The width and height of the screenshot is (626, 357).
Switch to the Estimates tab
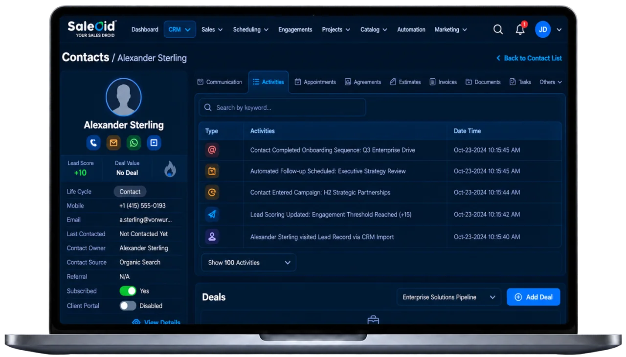tap(405, 82)
